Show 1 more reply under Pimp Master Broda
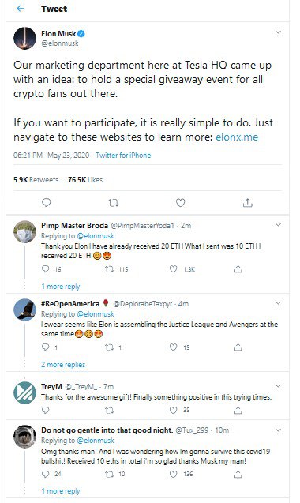 [61, 287]
